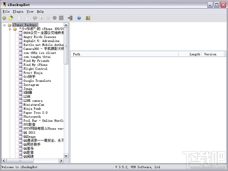The width and height of the screenshot is (228, 171).
Task: Select the Asphalt 6: Adrenaline entry
Action: 41,41
